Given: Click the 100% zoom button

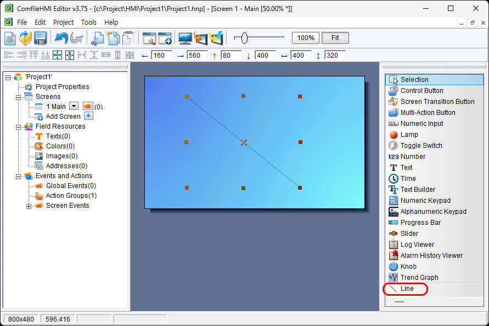Looking at the screenshot, I should pos(306,38).
